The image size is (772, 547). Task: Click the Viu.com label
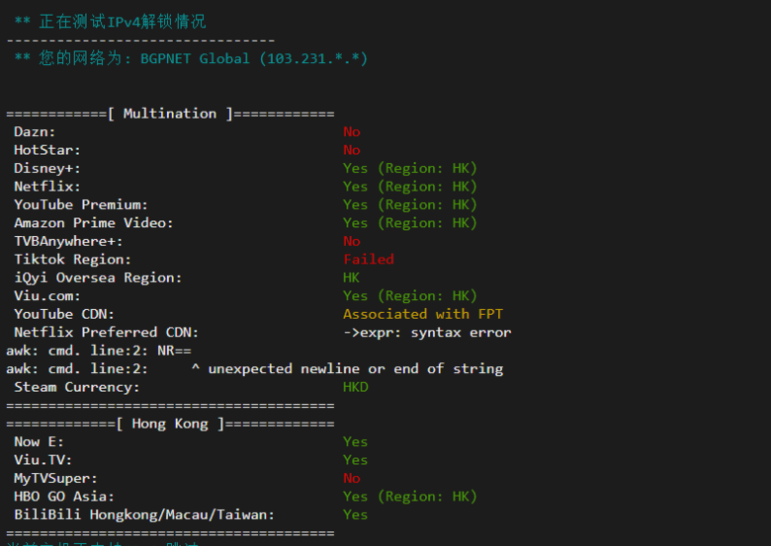pyautogui.click(x=46, y=295)
